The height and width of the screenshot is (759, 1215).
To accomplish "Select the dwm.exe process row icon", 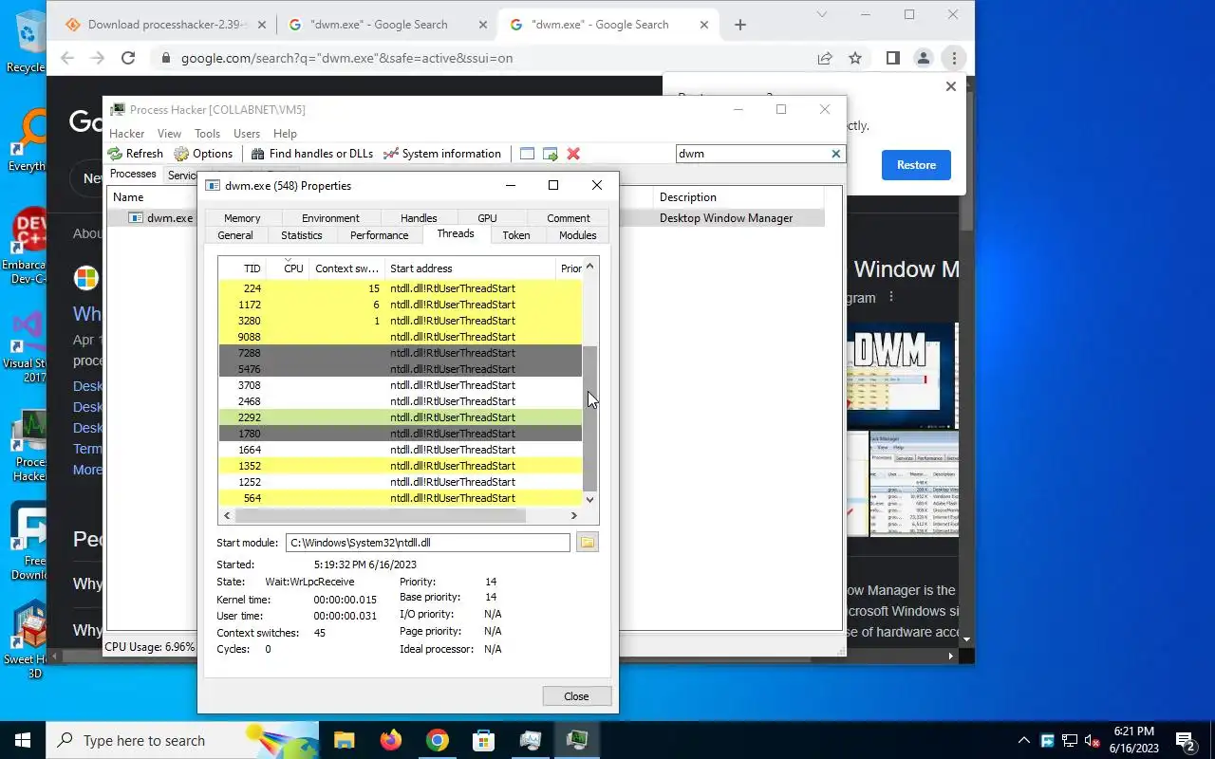I will [x=136, y=218].
